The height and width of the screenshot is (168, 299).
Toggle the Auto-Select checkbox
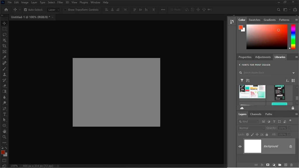coord(25,10)
